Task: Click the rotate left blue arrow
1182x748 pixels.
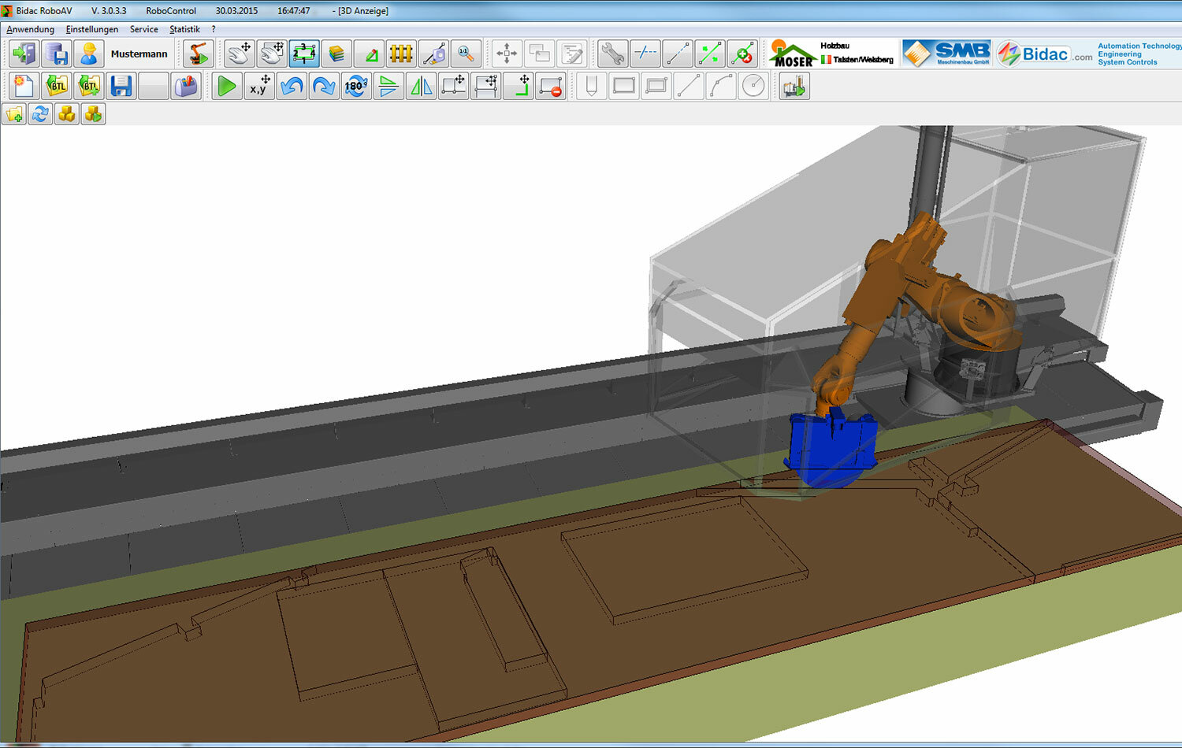Action: pyautogui.click(x=292, y=86)
